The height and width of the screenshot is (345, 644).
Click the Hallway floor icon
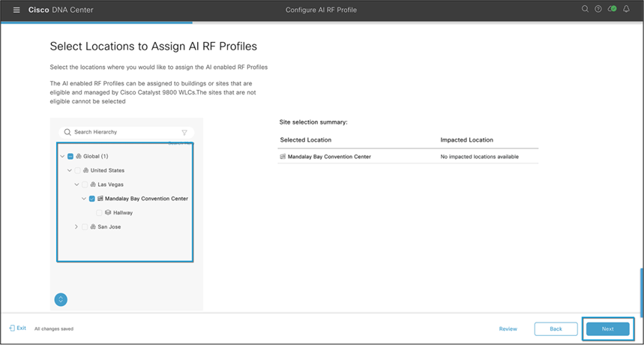108,213
